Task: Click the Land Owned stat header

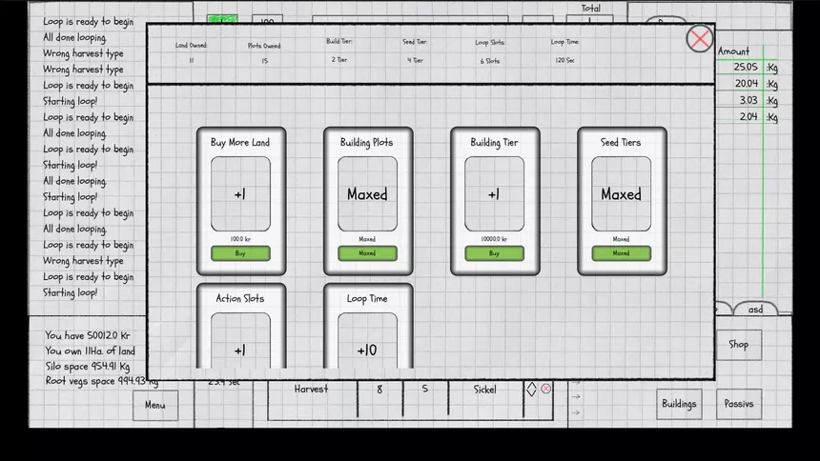Action: click(192, 46)
